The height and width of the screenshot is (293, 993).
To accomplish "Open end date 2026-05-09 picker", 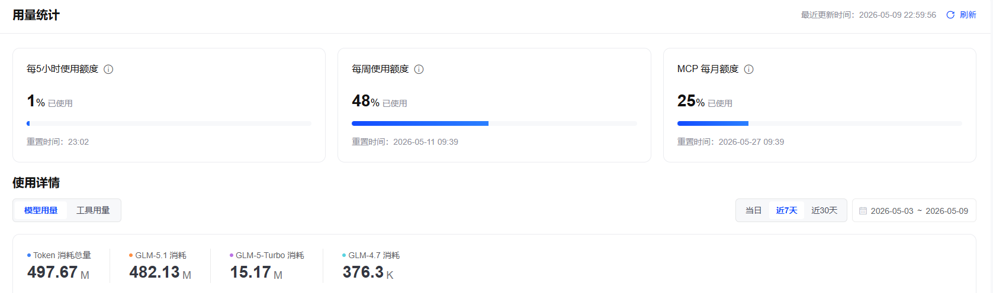I will pos(947,211).
